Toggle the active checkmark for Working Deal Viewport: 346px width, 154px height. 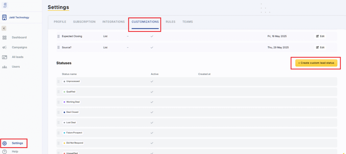[152, 102]
